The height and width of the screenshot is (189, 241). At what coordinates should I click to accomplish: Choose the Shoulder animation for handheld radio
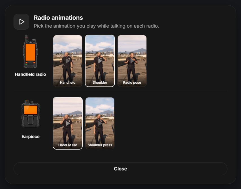(x=100, y=61)
